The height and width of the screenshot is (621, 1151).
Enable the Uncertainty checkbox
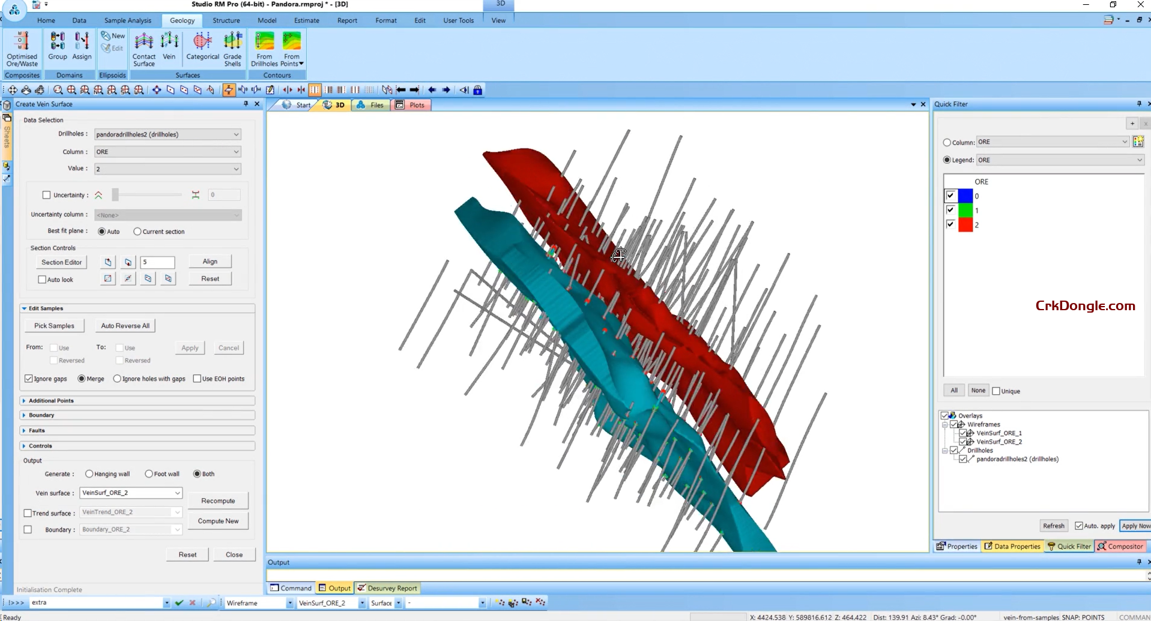tap(47, 195)
